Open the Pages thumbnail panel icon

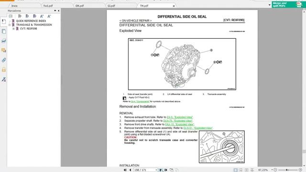(x=4, y=32)
